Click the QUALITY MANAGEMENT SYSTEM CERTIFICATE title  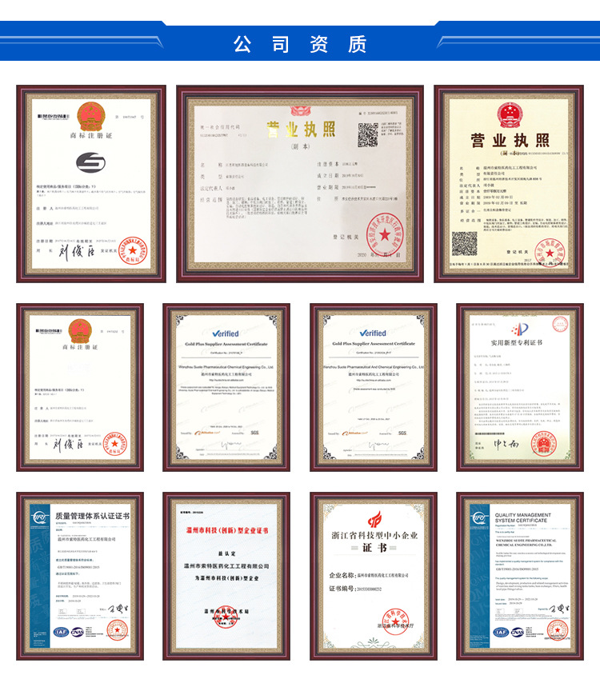523,517
